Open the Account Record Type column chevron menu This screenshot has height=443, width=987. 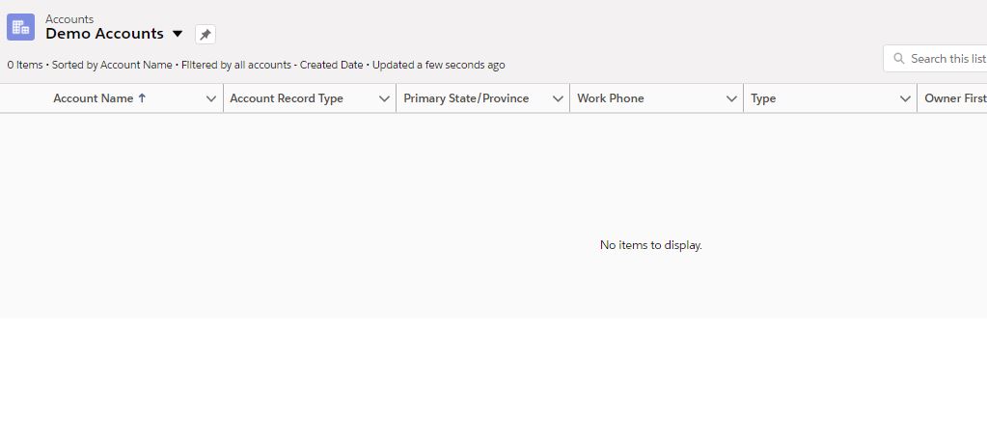tap(384, 98)
